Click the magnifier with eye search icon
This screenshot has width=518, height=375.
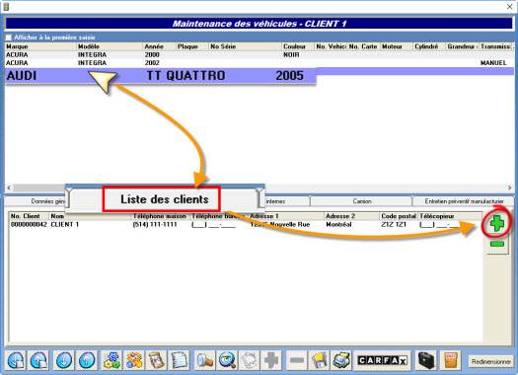[x=227, y=360]
